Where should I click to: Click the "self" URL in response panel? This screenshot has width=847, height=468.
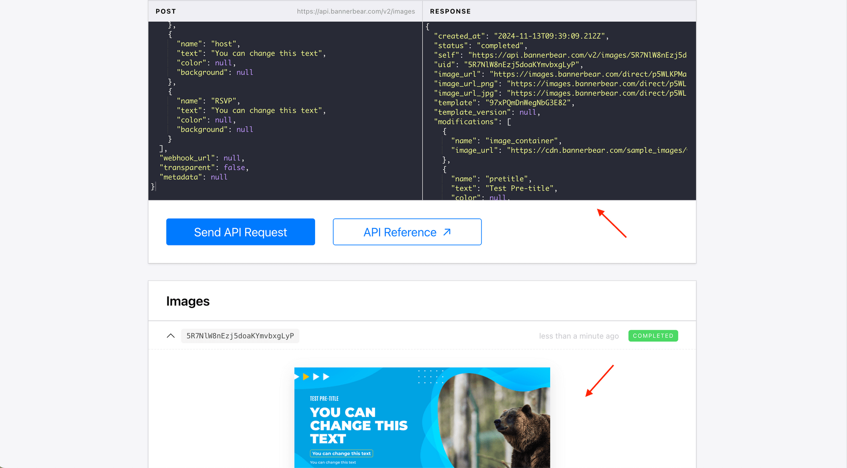point(577,55)
